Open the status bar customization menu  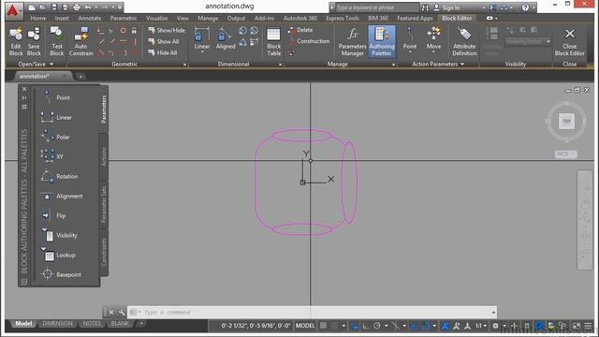588,326
